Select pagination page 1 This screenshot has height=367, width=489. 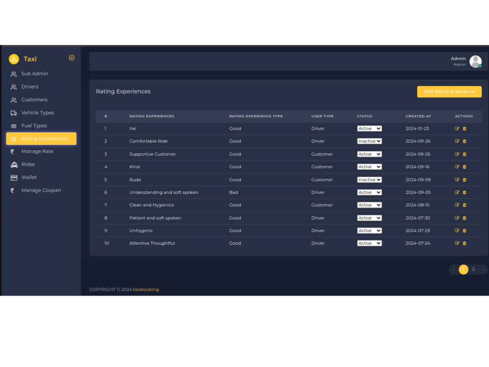464,269
